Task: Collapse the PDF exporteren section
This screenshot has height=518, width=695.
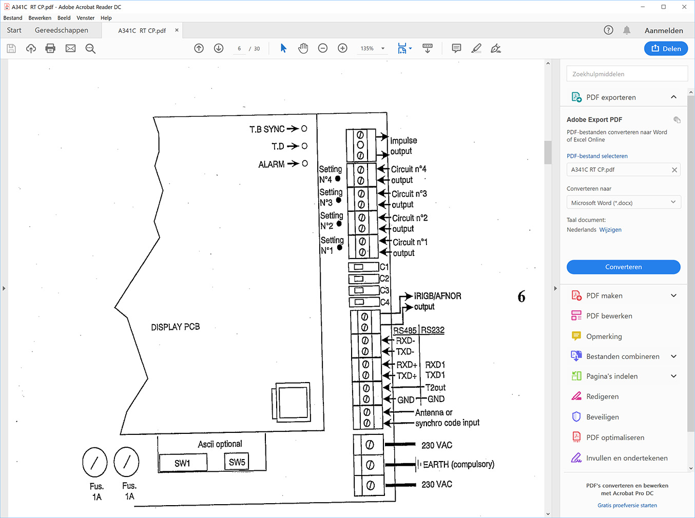Action: (673, 97)
